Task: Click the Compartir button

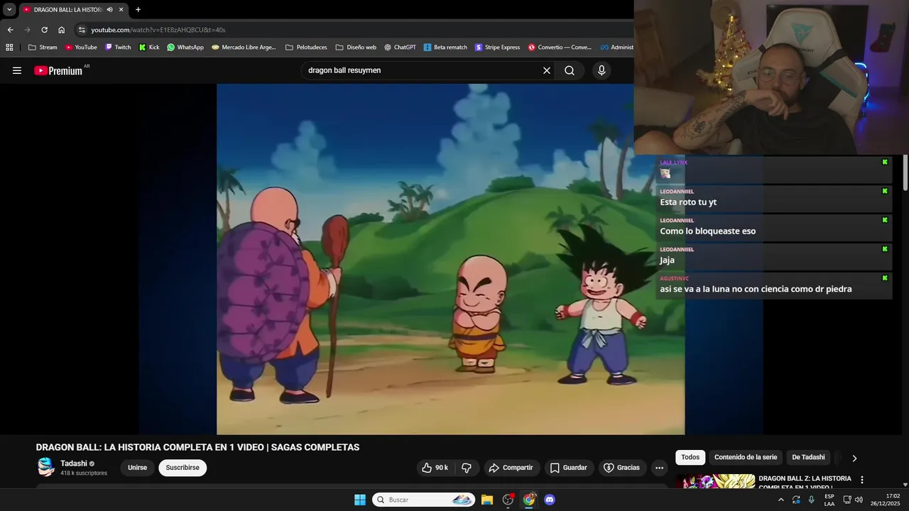Action: tap(512, 468)
